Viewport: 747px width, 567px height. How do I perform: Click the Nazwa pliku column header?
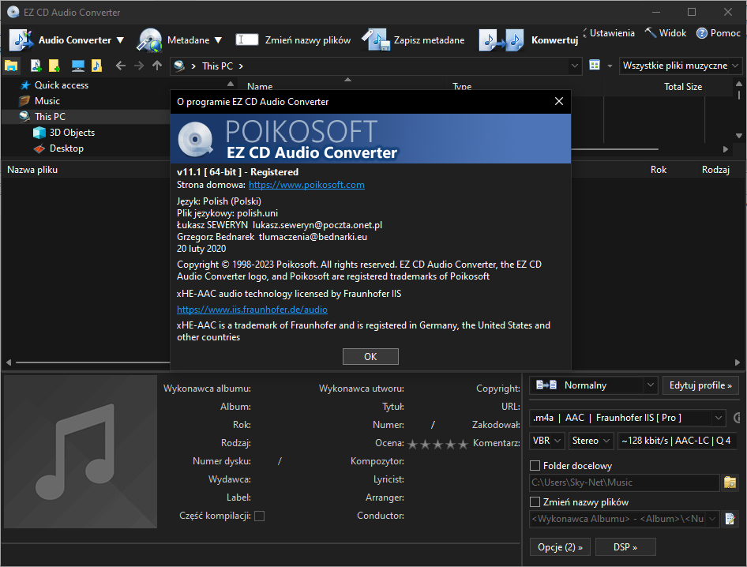click(x=32, y=170)
